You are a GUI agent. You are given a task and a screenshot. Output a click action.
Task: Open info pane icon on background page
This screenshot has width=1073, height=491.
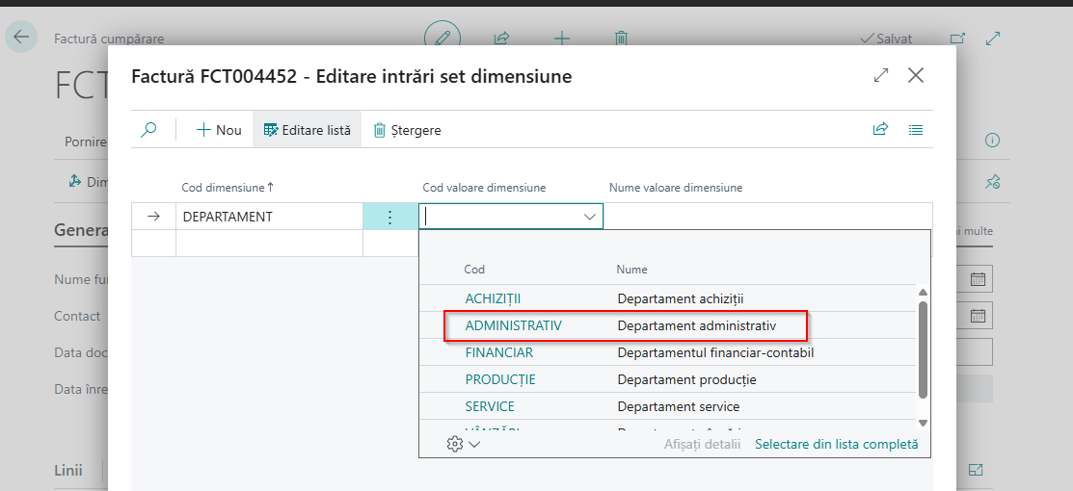tap(992, 141)
